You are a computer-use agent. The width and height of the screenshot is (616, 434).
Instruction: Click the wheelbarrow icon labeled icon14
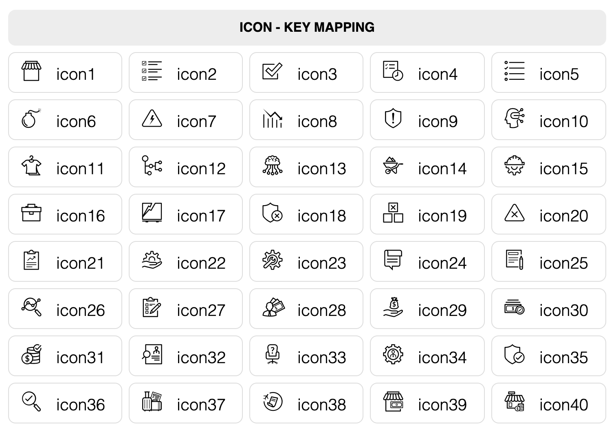[393, 166]
